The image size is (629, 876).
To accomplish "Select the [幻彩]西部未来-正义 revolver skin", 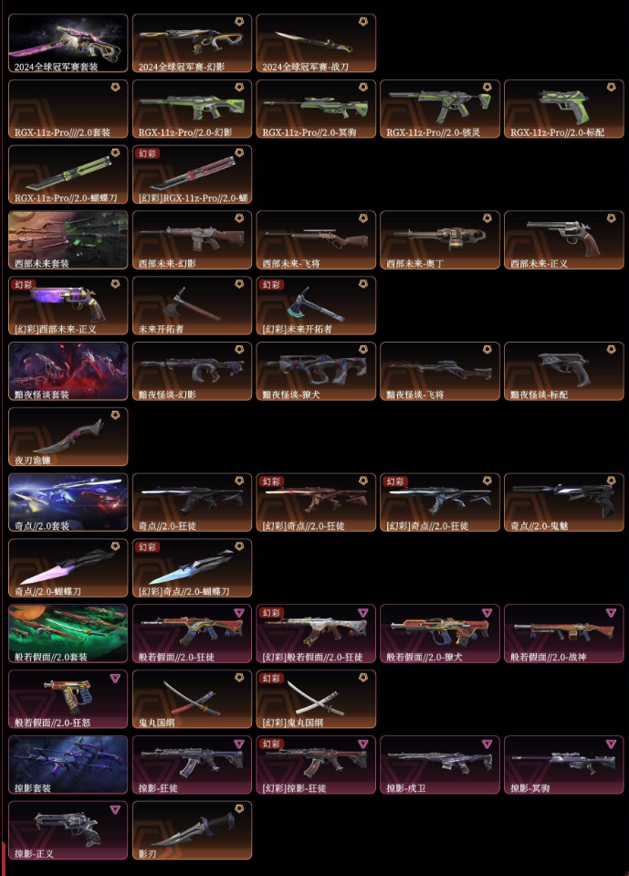I will (x=68, y=306).
